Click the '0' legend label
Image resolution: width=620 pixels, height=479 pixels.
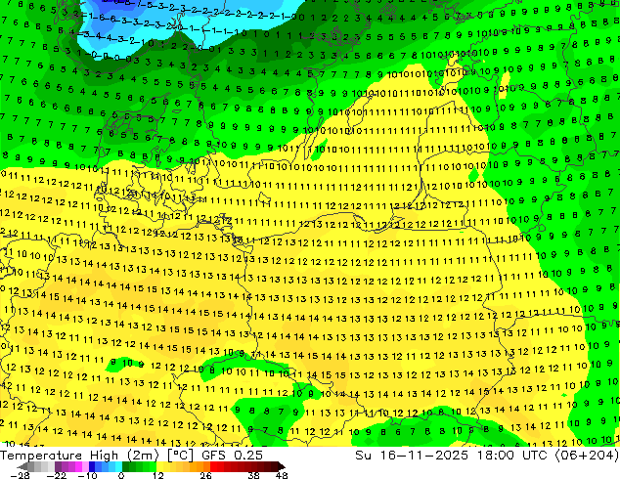(121, 475)
